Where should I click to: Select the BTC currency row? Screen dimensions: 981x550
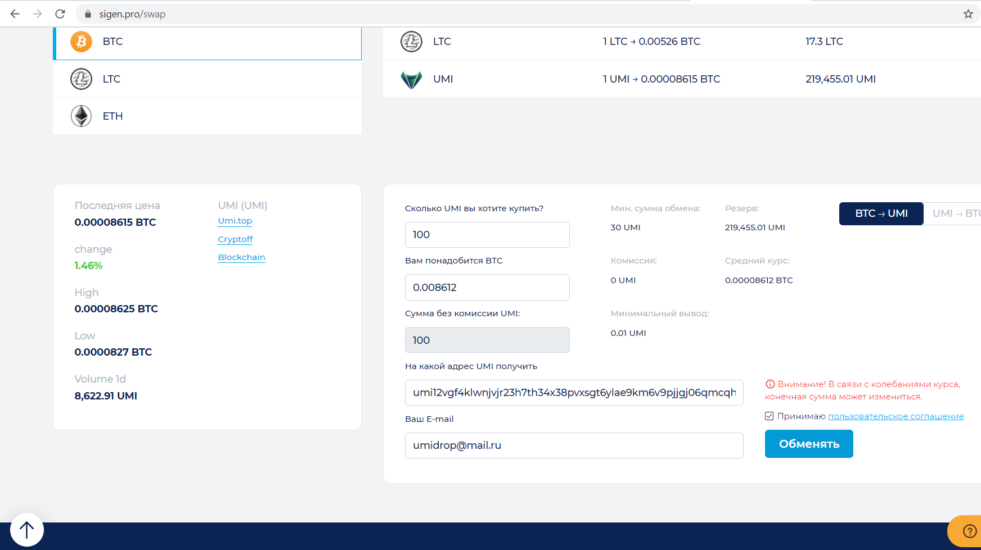click(208, 42)
